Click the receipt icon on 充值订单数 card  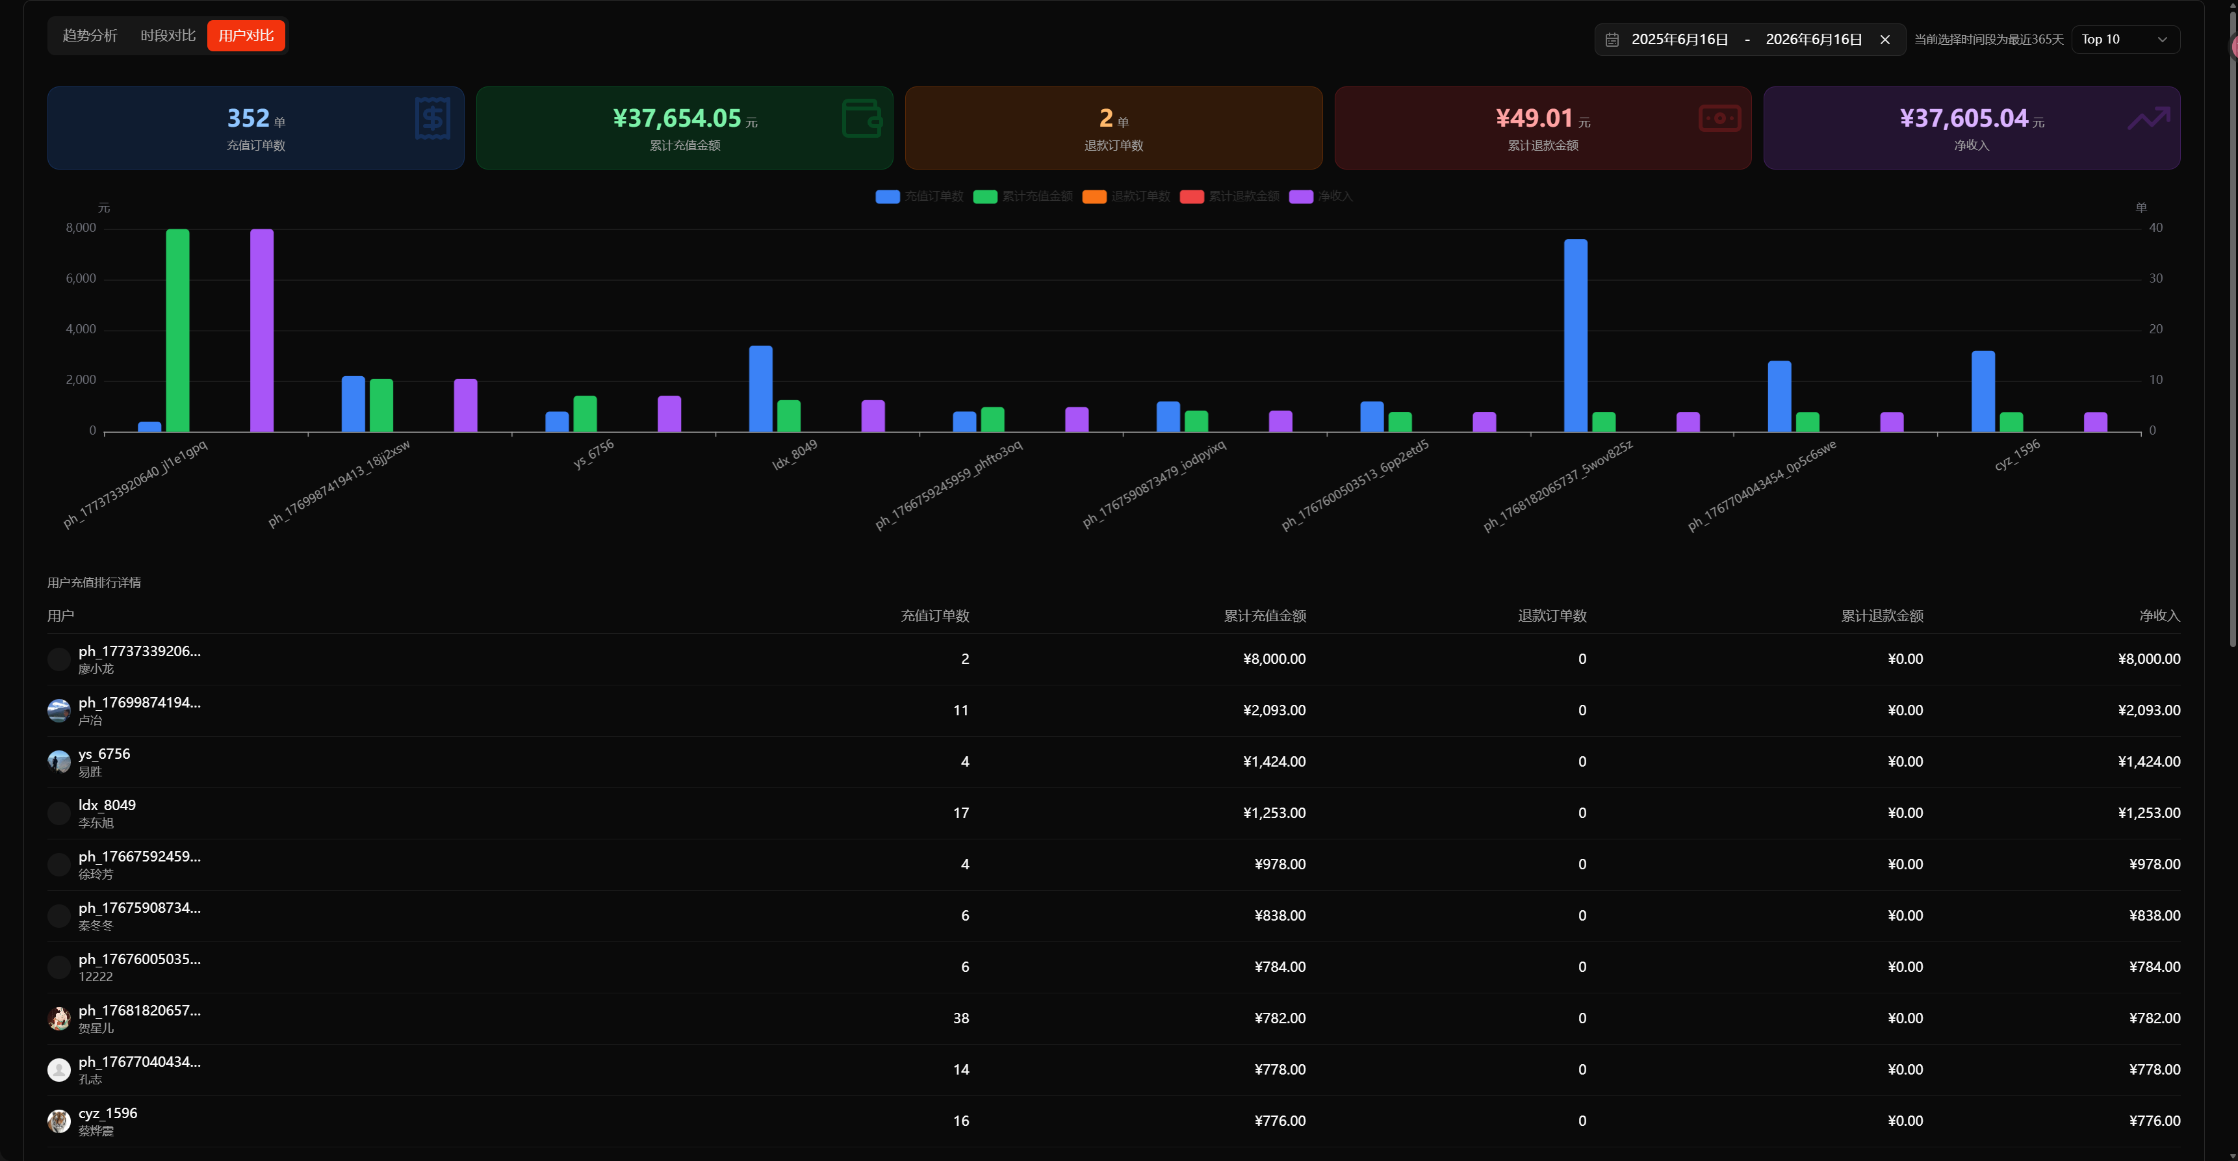[431, 118]
